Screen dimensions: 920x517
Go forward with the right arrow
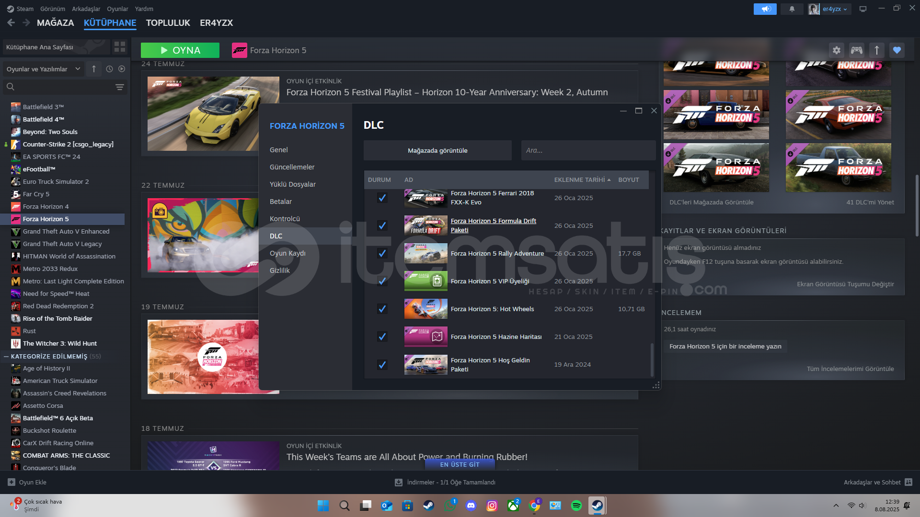point(26,22)
